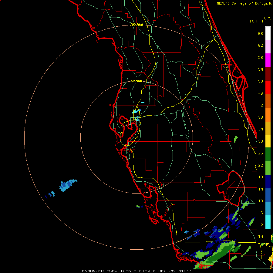Screen dimensions: 273x273
Task: Click the 38 value on the legend
Action: tap(261, 117)
